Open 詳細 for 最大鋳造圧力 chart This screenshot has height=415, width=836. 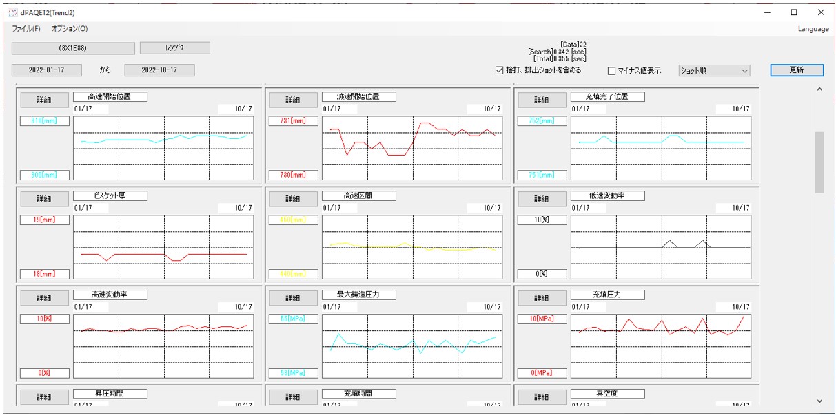point(293,298)
